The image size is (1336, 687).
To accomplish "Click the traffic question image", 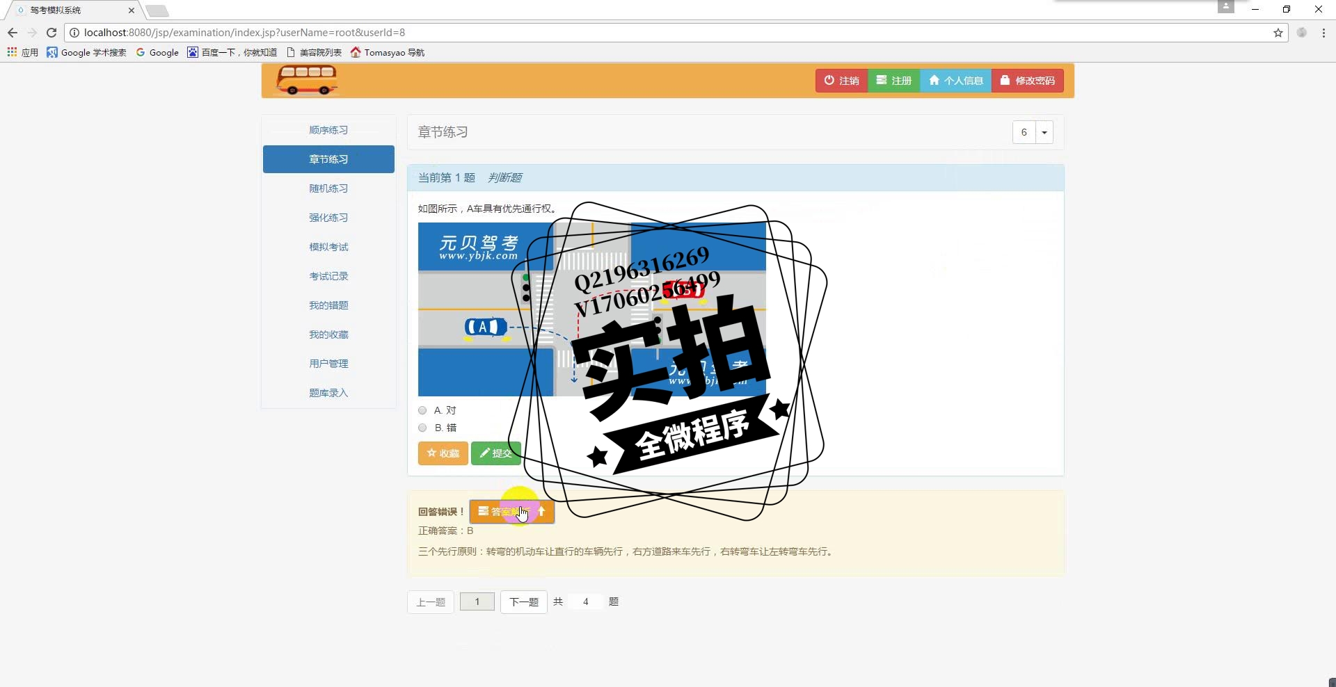I will pos(592,309).
